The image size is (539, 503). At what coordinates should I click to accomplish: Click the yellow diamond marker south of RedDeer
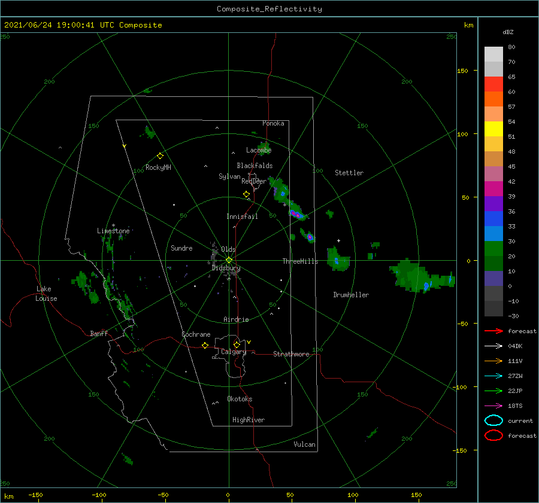246,194
